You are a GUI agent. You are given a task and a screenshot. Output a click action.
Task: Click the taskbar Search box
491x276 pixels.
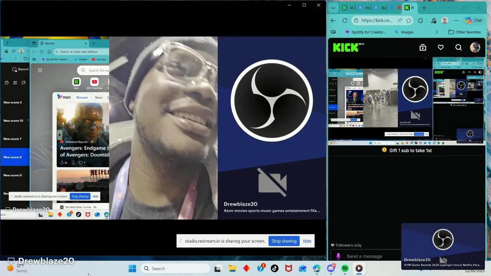[175, 268]
